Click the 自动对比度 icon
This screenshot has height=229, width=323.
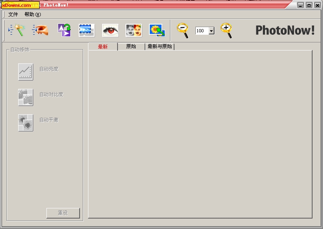[25, 97]
